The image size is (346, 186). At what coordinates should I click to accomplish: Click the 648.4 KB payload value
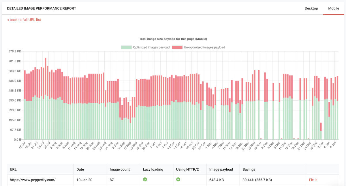(x=217, y=180)
